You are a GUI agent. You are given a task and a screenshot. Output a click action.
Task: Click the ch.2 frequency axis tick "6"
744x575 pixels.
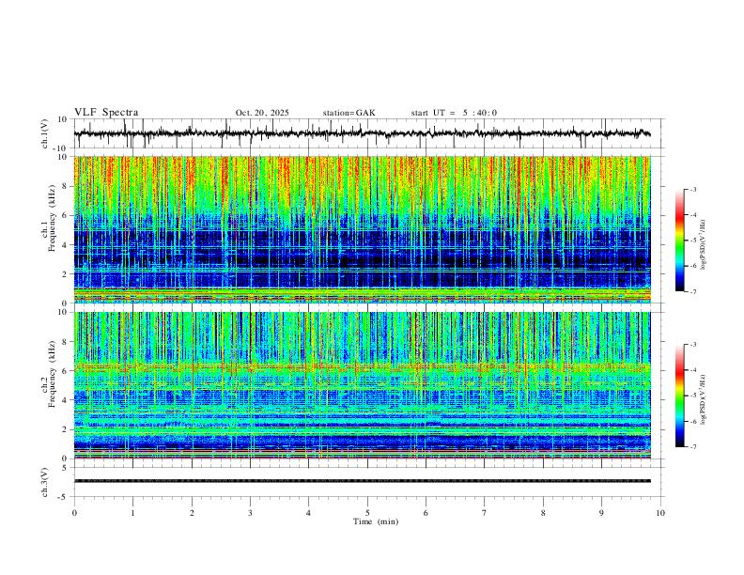click(x=66, y=370)
